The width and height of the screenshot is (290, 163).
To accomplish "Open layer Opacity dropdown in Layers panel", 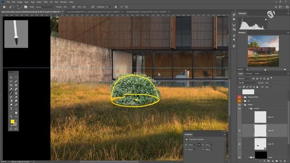I will click(x=271, y=83).
